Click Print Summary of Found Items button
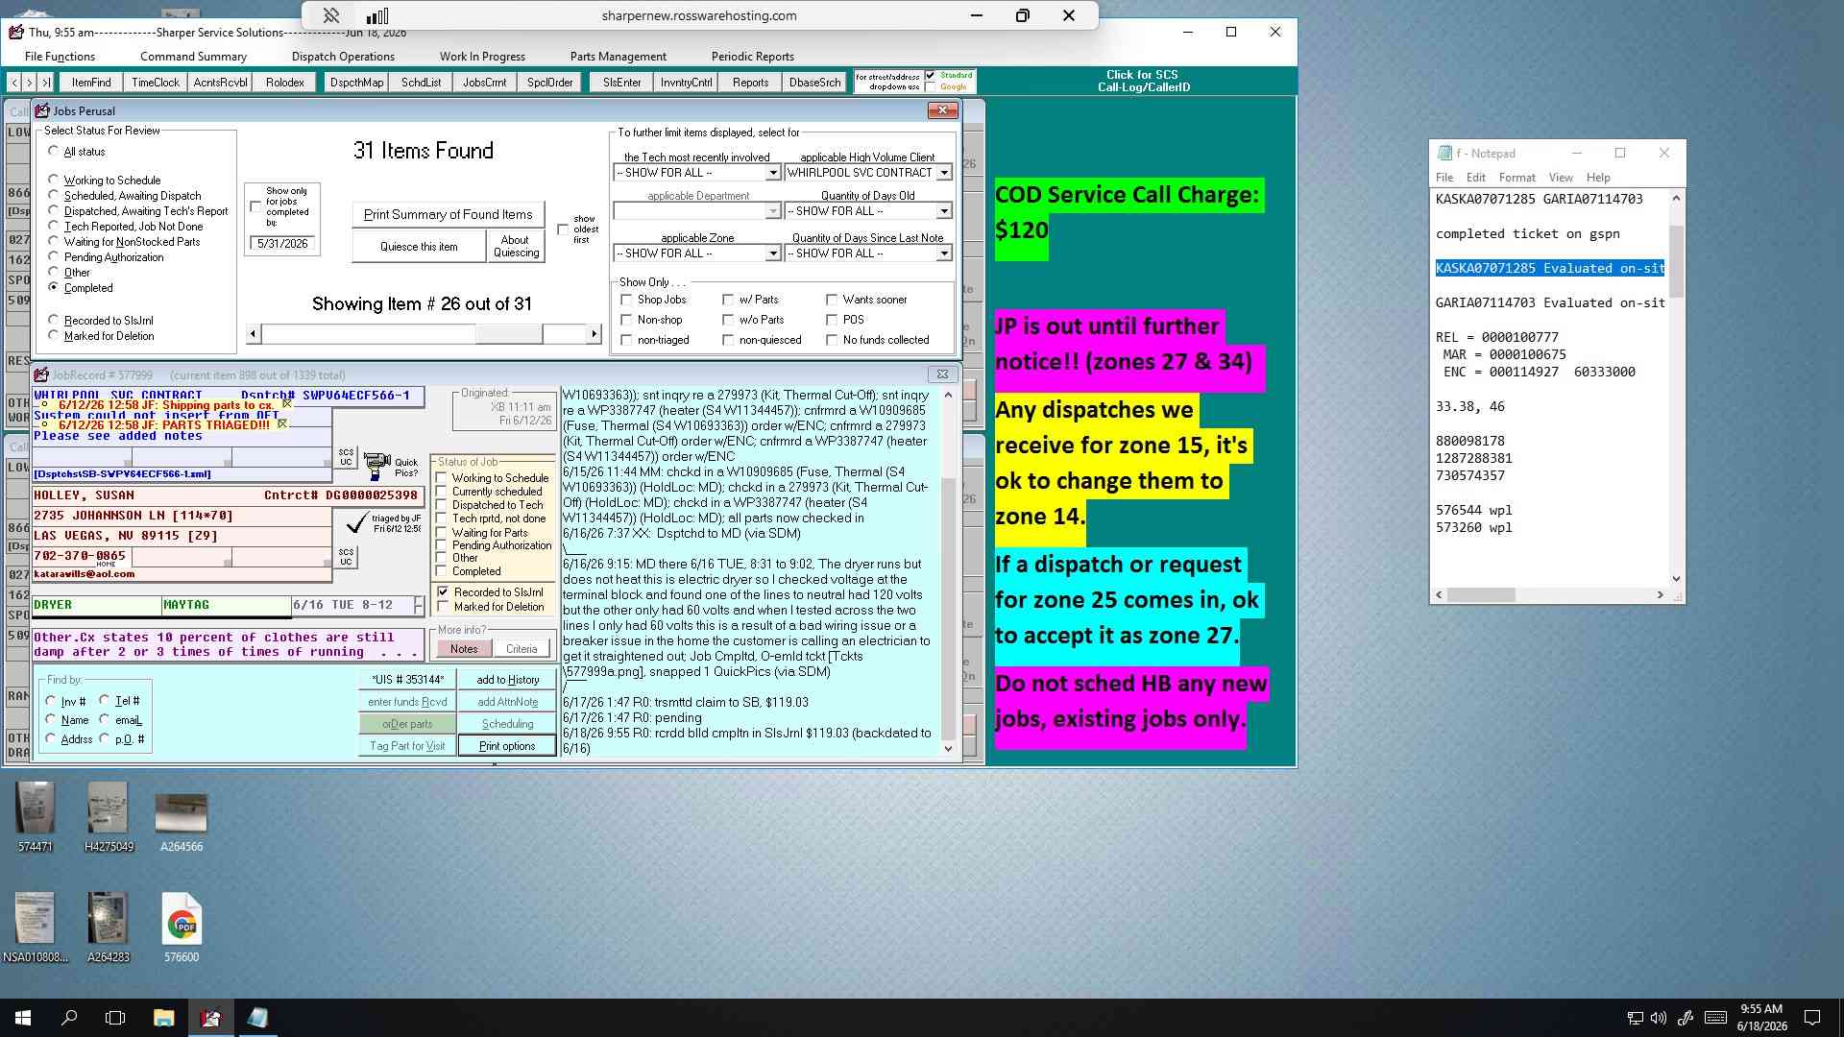 tap(448, 214)
